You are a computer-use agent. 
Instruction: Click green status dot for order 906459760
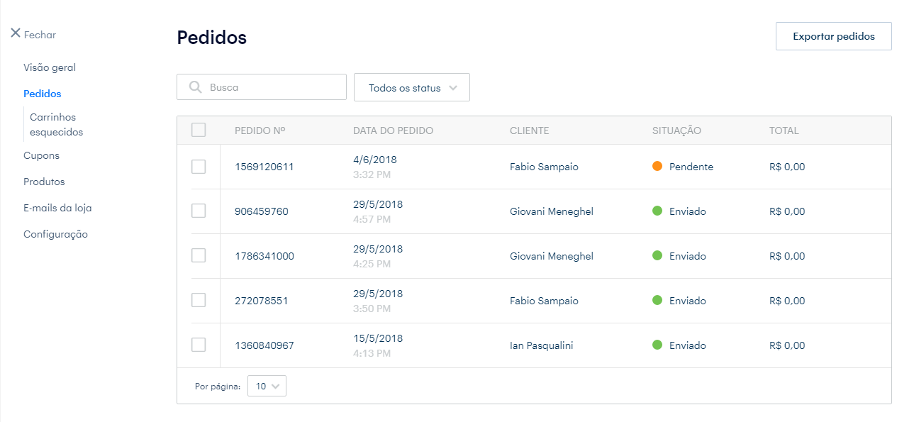click(657, 211)
